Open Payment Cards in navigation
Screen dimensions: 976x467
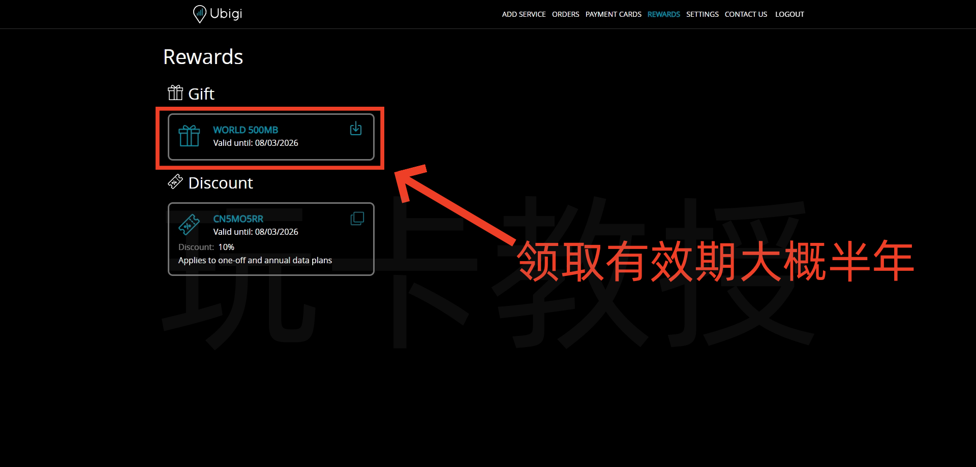coord(613,14)
